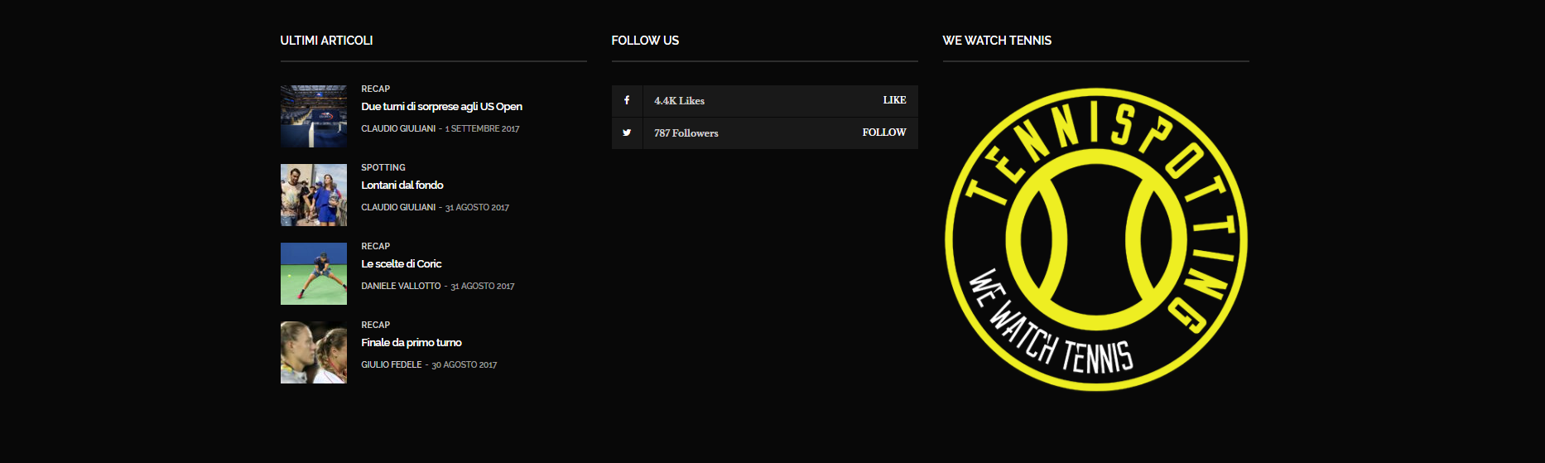Click the 787 Followers text
1545x463 pixels.
686,133
